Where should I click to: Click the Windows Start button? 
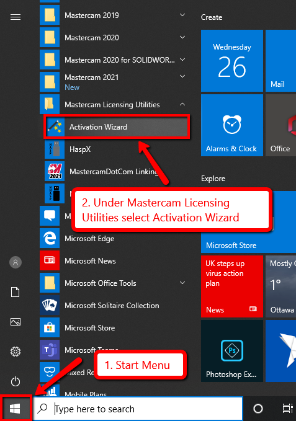[x=16, y=409]
